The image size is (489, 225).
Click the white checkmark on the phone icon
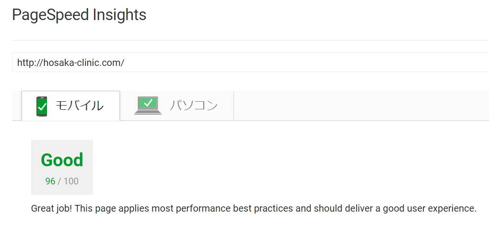(x=42, y=107)
